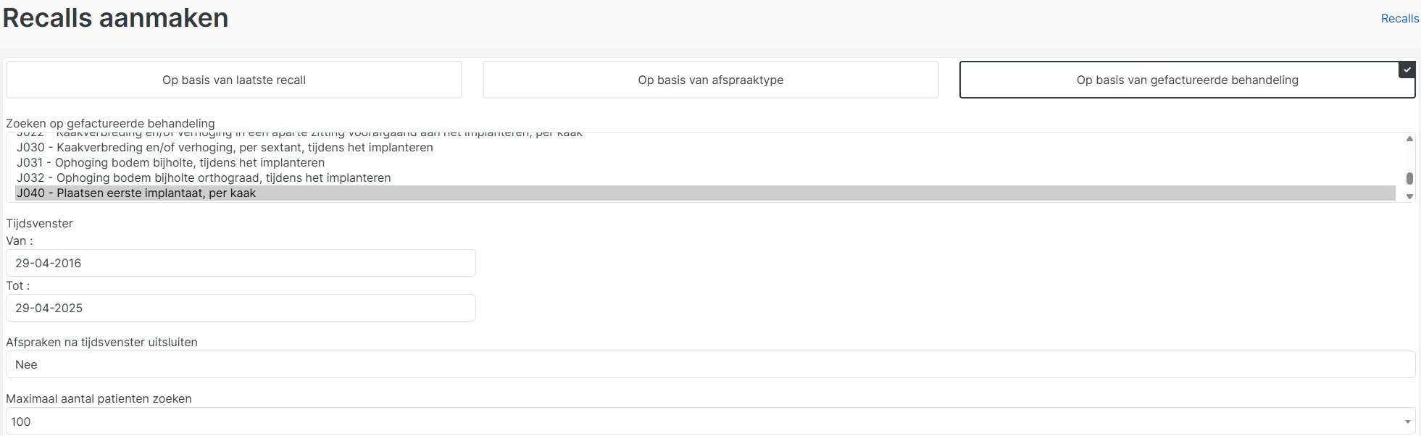Focus the 'Tot' date field 29-04-2025
The image size is (1421, 436).
(x=241, y=308)
